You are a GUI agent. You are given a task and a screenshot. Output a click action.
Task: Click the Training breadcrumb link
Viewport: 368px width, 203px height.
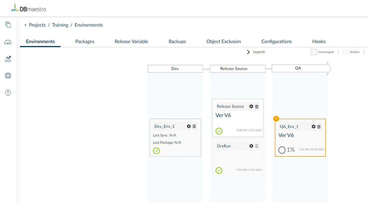coord(60,25)
